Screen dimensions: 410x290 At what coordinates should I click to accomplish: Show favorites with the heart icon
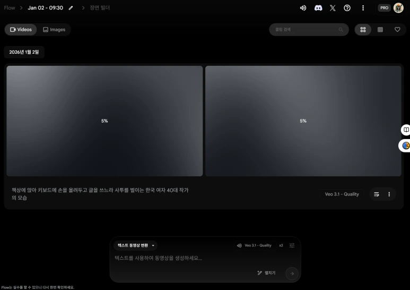397,30
